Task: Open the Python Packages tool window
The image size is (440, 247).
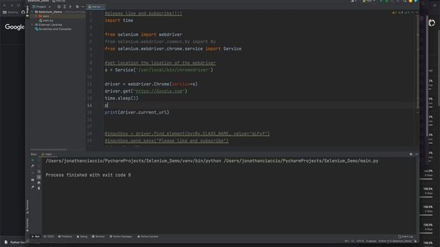Action: click(x=121, y=237)
